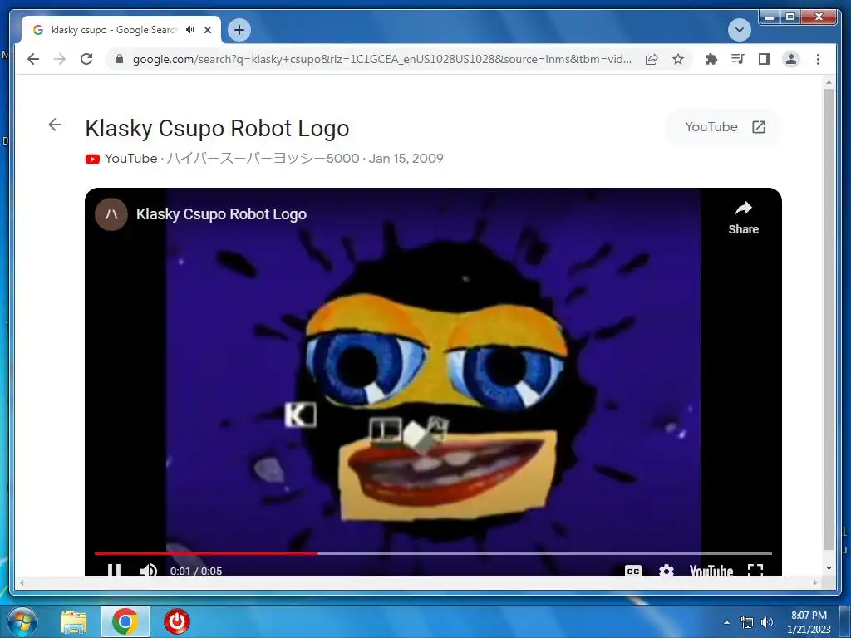Click the upload date Jan 15, 2009
This screenshot has height=638, width=851.
(406, 159)
